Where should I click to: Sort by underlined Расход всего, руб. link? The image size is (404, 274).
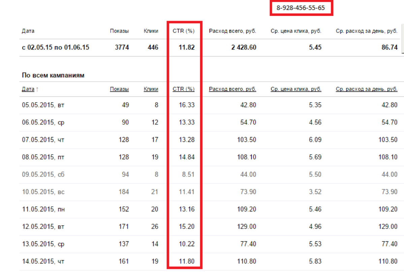click(232, 89)
